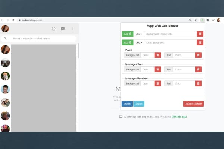Delete the Chat Image URL entry
Viewport: 224px width, 149px height.
pyautogui.click(x=200, y=42)
